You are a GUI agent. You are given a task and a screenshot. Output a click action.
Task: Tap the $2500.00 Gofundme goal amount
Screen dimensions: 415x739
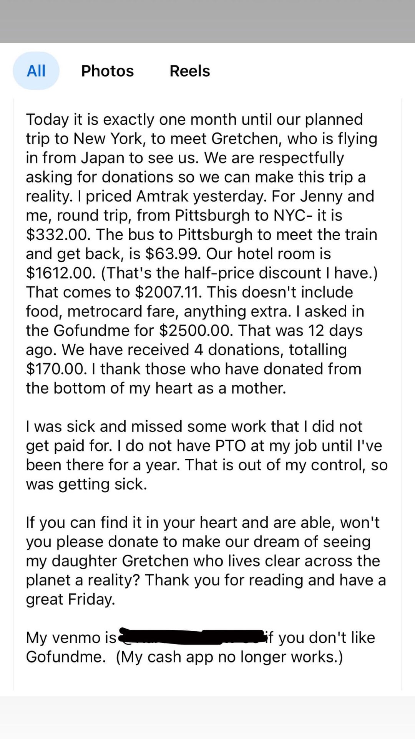click(x=196, y=331)
